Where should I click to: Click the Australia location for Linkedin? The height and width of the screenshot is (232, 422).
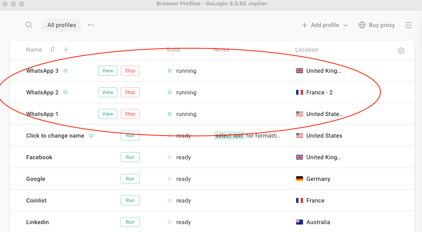[x=313, y=222]
